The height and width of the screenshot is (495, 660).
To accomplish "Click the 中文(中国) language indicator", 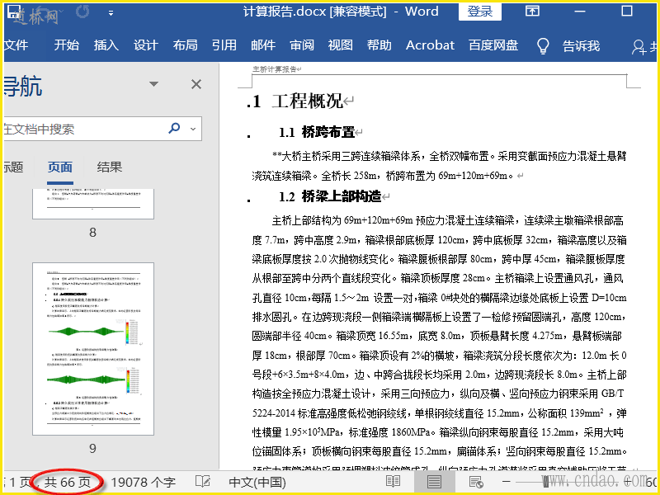I will [257, 482].
